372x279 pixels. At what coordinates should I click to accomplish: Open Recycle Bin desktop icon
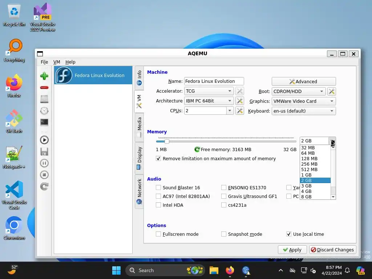(14, 15)
